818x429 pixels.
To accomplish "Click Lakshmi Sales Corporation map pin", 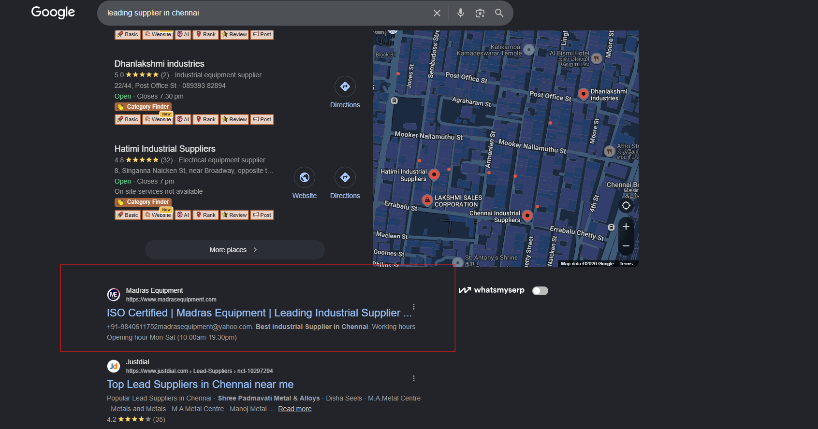I will tap(427, 200).
